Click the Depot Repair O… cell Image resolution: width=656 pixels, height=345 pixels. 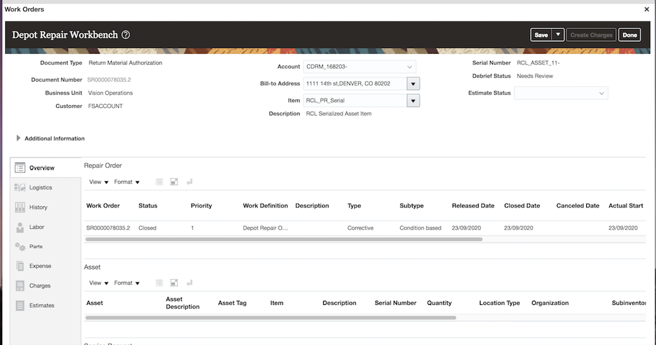coord(265,229)
